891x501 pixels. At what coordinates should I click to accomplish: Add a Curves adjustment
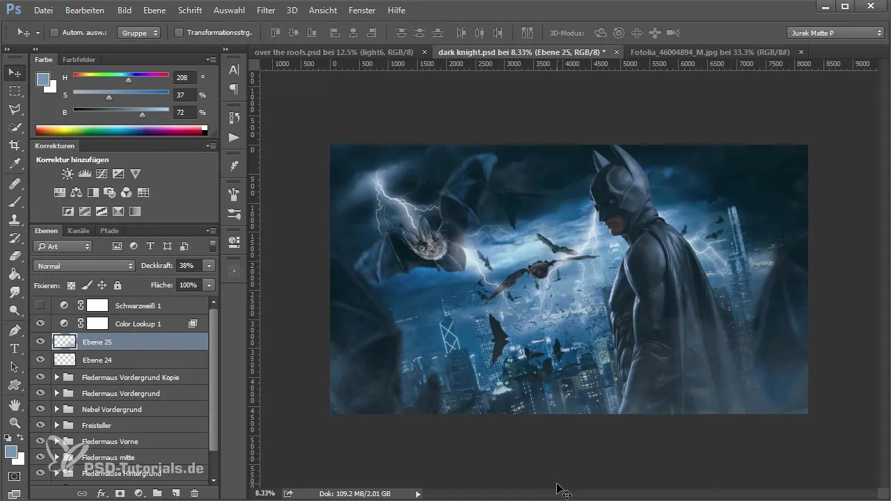[x=102, y=174]
